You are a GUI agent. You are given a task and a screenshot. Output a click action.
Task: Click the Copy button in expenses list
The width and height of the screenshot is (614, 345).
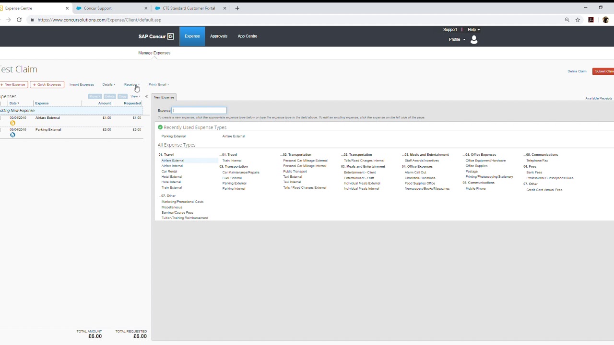point(123,96)
